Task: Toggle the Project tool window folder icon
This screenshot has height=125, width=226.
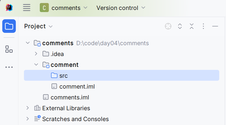Action: pyautogui.click(x=9, y=26)
